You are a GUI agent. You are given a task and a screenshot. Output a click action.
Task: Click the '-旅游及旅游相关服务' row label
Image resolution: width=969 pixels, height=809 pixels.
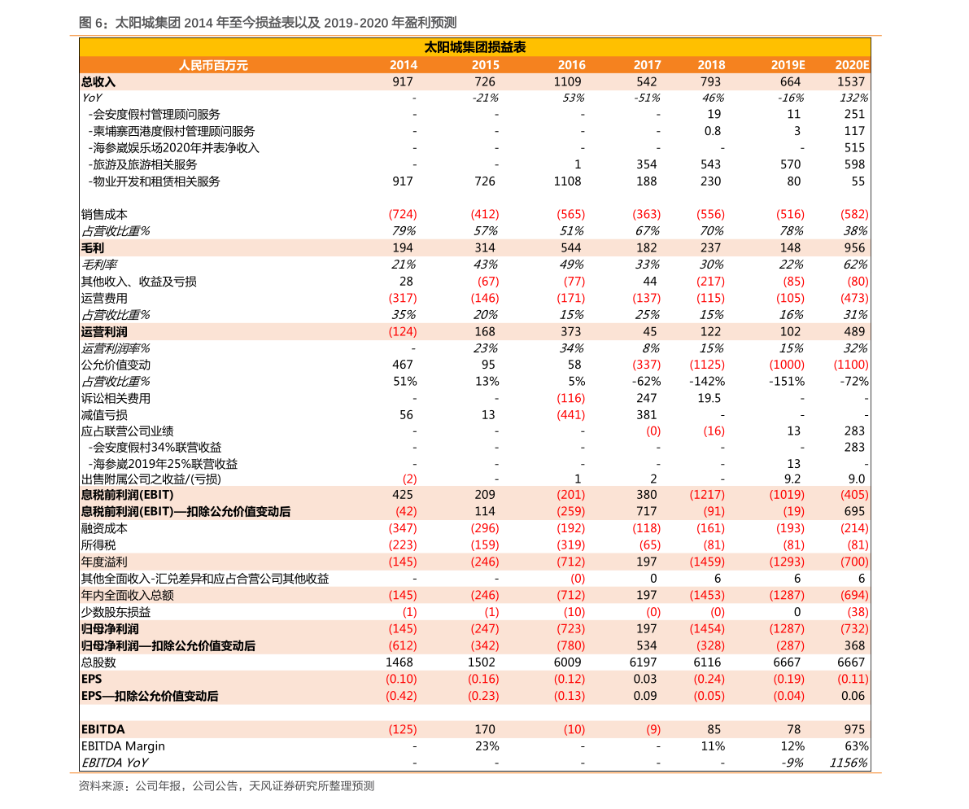click(142, 164)
